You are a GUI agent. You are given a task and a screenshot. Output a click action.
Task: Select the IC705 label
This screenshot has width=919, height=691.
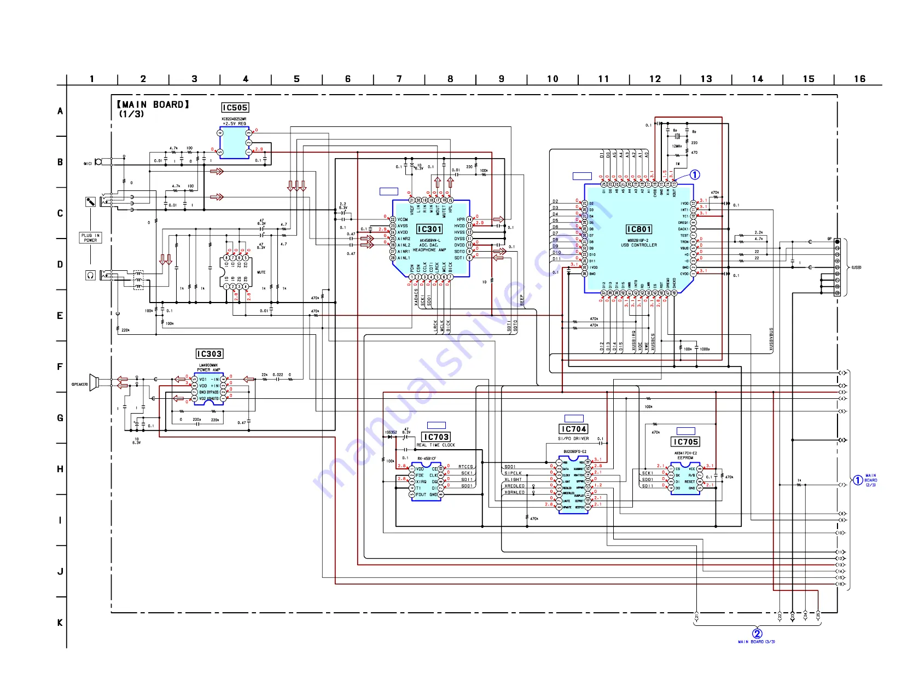point(686,442)
